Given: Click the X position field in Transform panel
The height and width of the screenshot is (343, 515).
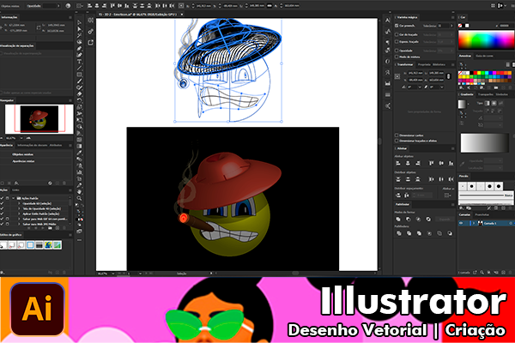Looking at the screenshot, I should (417, 73).
